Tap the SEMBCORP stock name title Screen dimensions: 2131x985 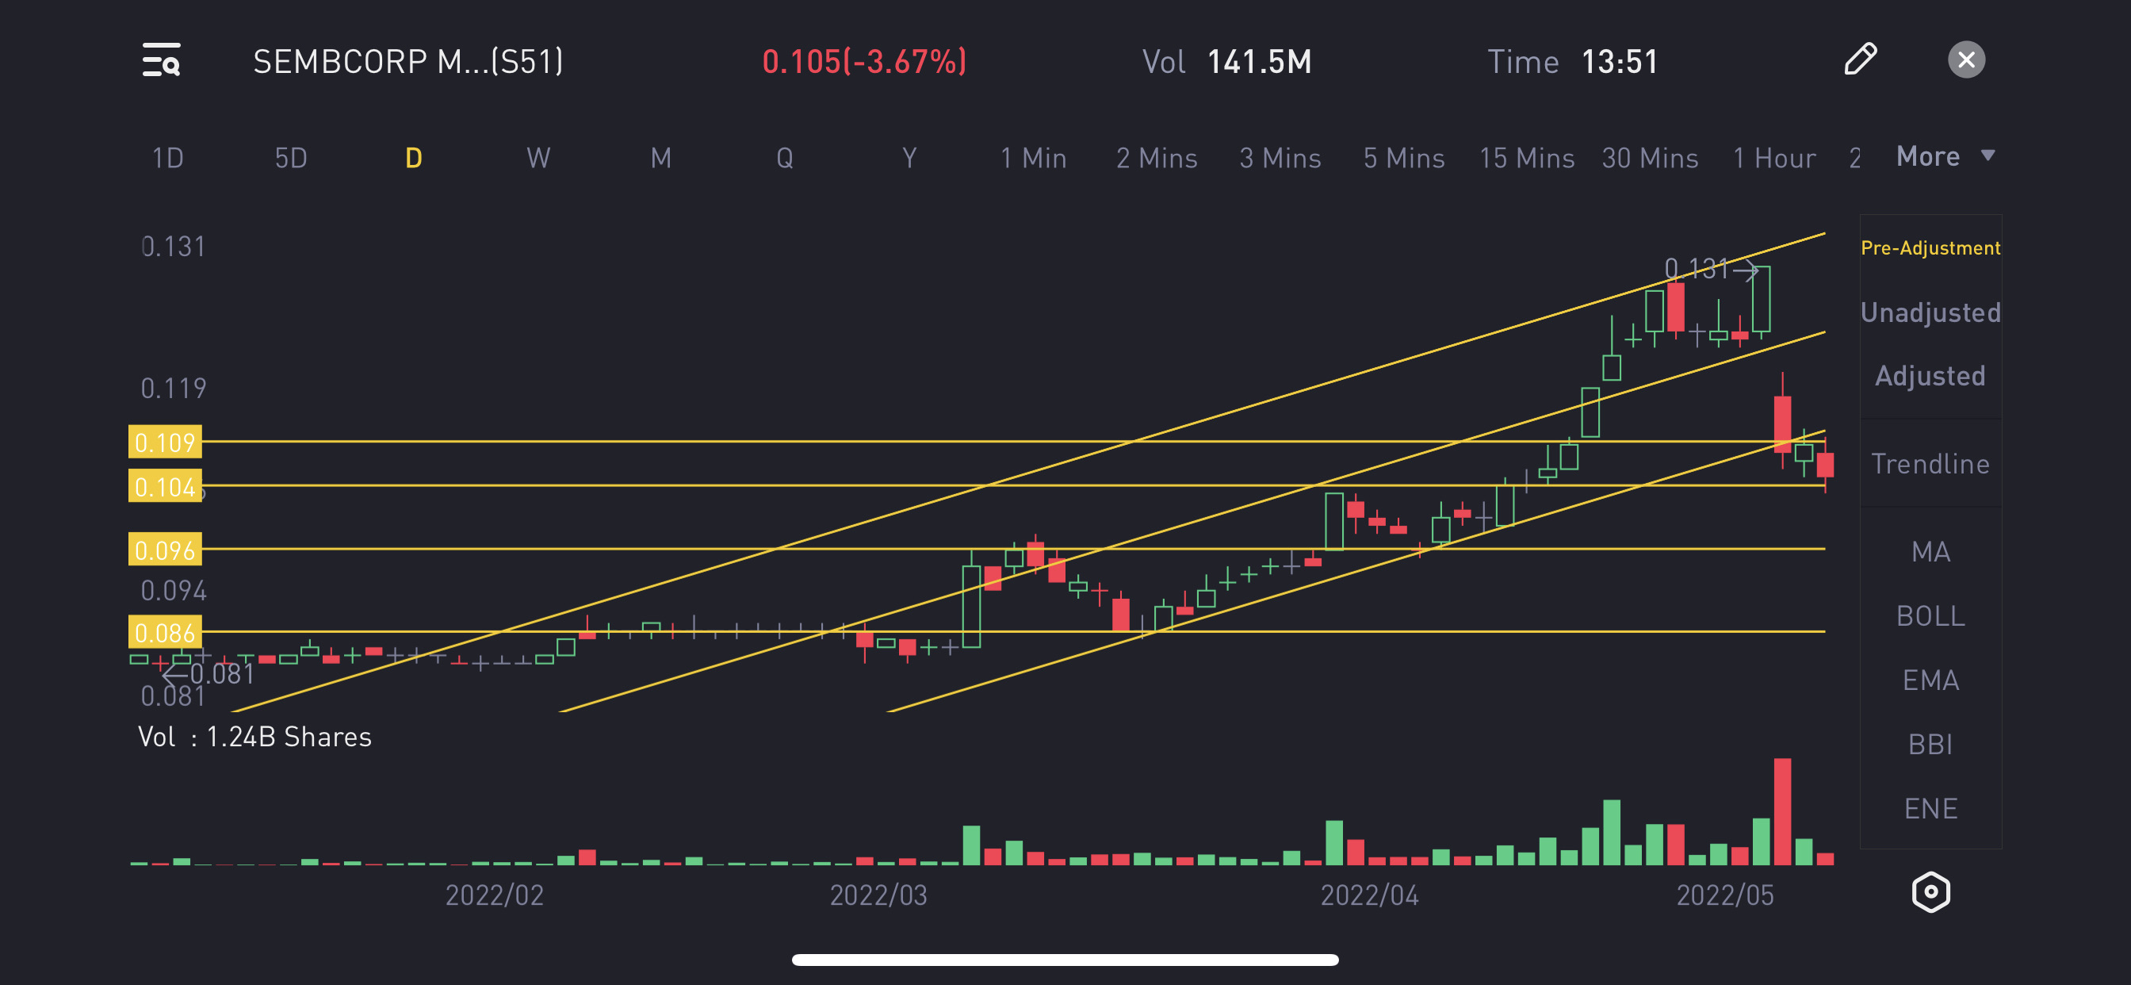point(407,61)
